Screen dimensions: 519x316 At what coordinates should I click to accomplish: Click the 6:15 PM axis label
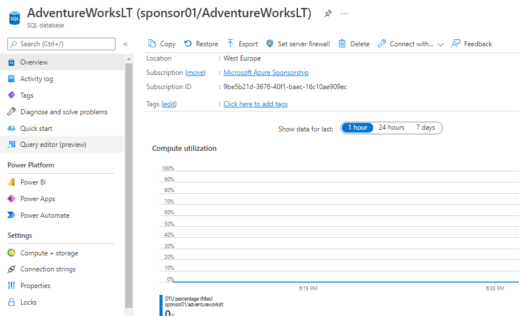click(x=308, y=289)
